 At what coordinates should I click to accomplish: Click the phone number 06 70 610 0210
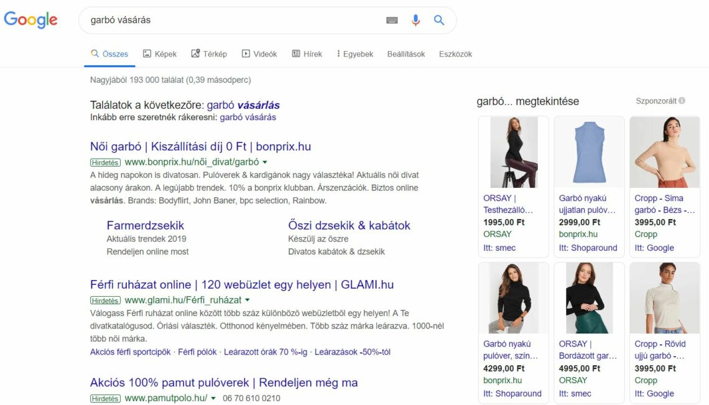pos(251,398)
